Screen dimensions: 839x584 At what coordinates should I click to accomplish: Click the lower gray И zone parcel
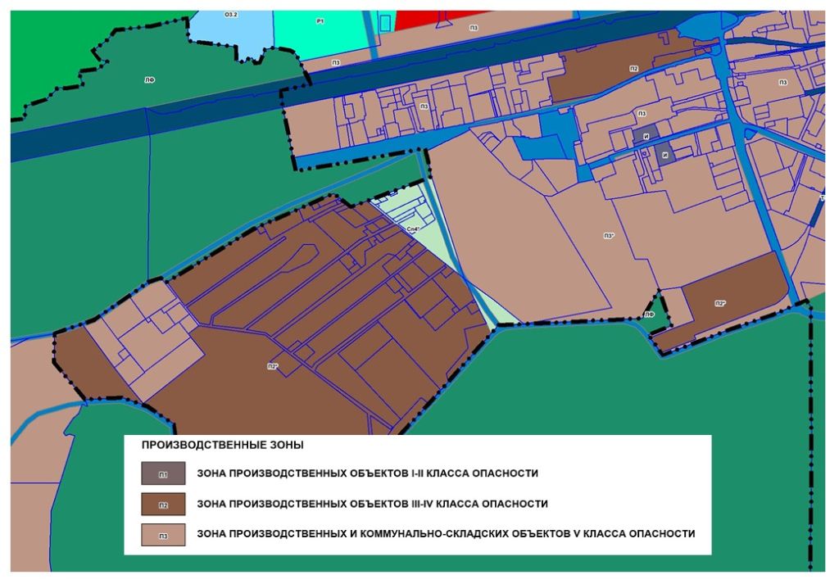665,155
